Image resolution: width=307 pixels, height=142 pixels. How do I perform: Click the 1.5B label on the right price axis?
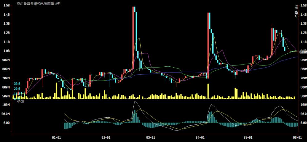tap(304, 6)
